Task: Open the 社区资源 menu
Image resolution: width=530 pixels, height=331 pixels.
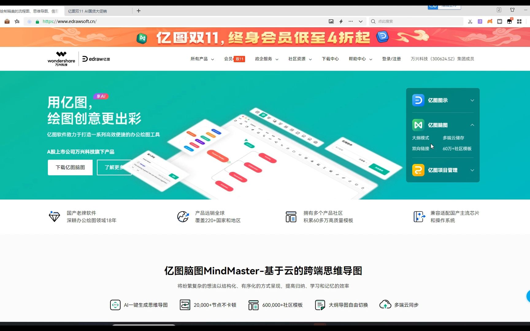Action: [300, 59]
